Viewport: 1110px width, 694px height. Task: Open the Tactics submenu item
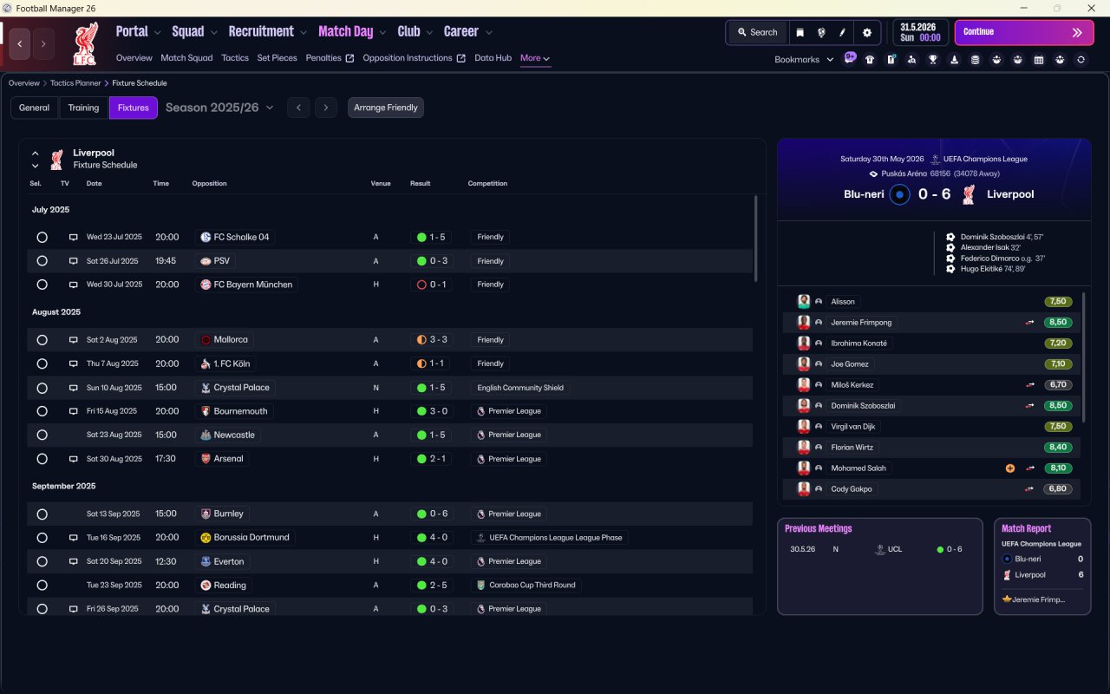coord(235,58)
